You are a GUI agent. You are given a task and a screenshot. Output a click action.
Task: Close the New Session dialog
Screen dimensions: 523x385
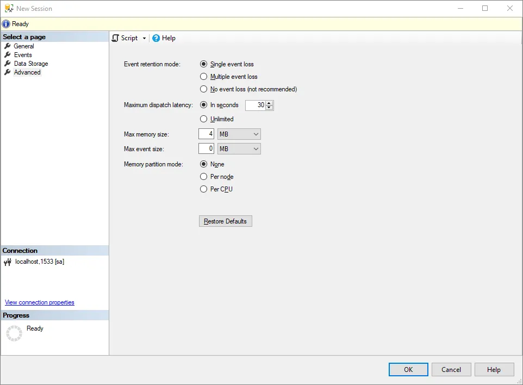(x=509, y=8)
